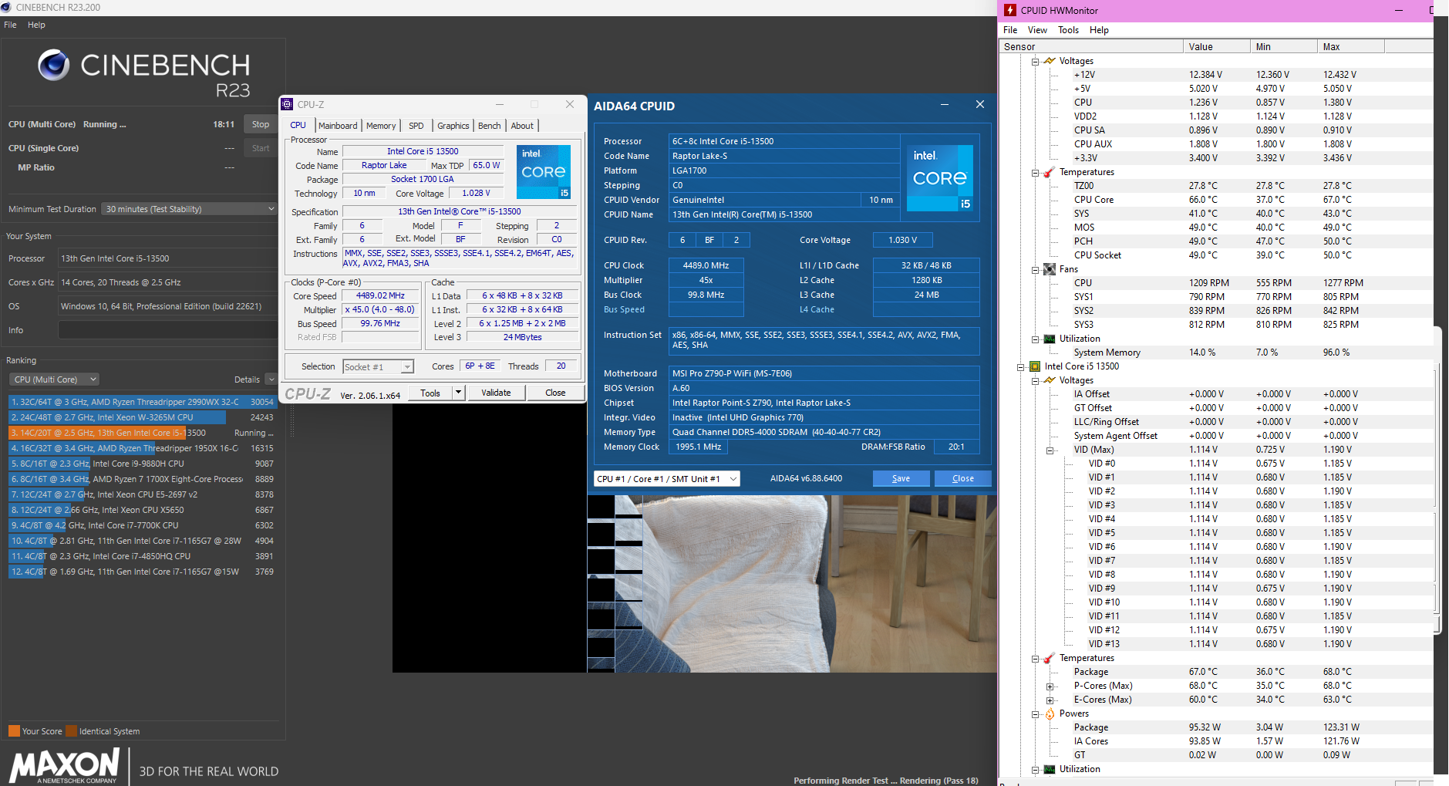Click the lightning icon of the Voltages group above IA Offset
The height and width of the screenshot is (786, 1449).
point(1049,380)
